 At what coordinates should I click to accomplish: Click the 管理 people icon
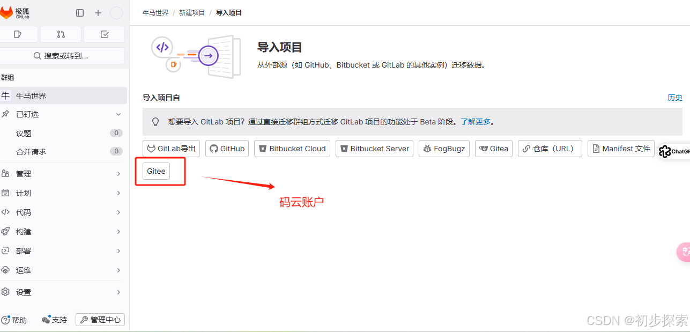(x=5, y=174)
